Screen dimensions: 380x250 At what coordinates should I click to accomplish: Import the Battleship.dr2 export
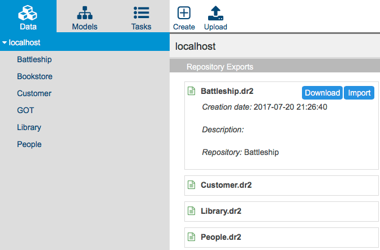tap(359, 93)
